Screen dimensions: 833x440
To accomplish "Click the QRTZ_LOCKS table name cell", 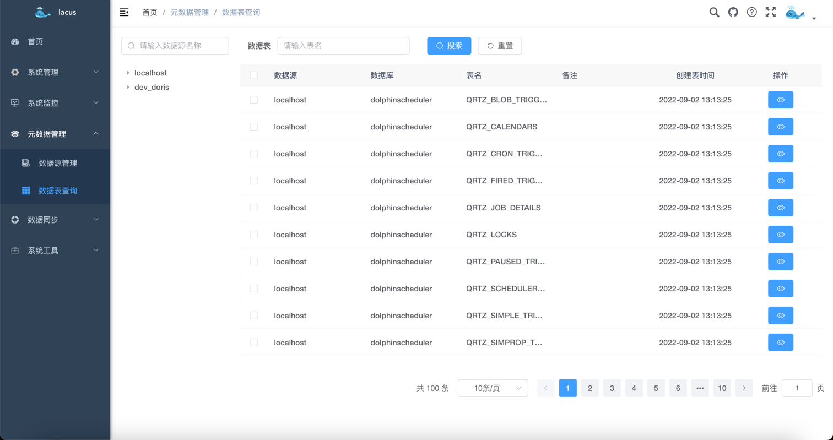I will coord(491,235).
